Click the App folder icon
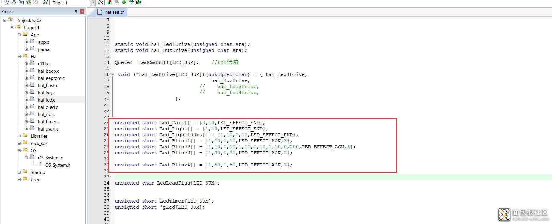552x224 pixels. (25, 34)
